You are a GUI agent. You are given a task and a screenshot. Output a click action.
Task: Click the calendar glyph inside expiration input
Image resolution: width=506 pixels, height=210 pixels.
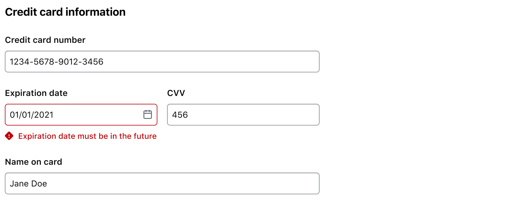click(147, 114)
